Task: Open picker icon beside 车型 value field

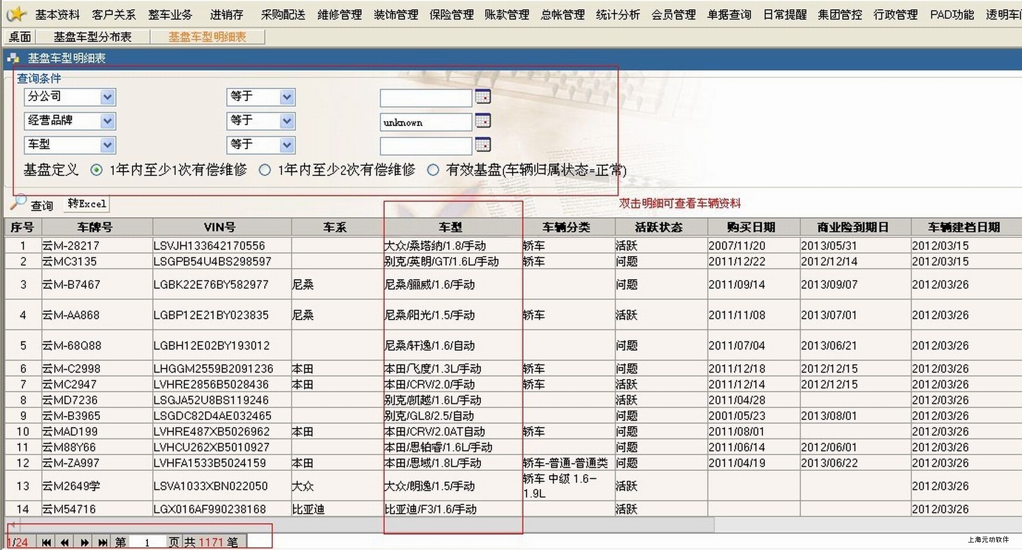Action: tap(483, 144)
